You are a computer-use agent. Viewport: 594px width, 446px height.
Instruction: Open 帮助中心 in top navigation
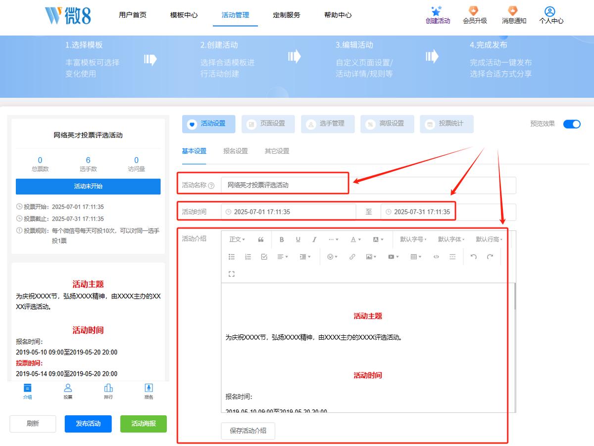[x=338, y=15]
